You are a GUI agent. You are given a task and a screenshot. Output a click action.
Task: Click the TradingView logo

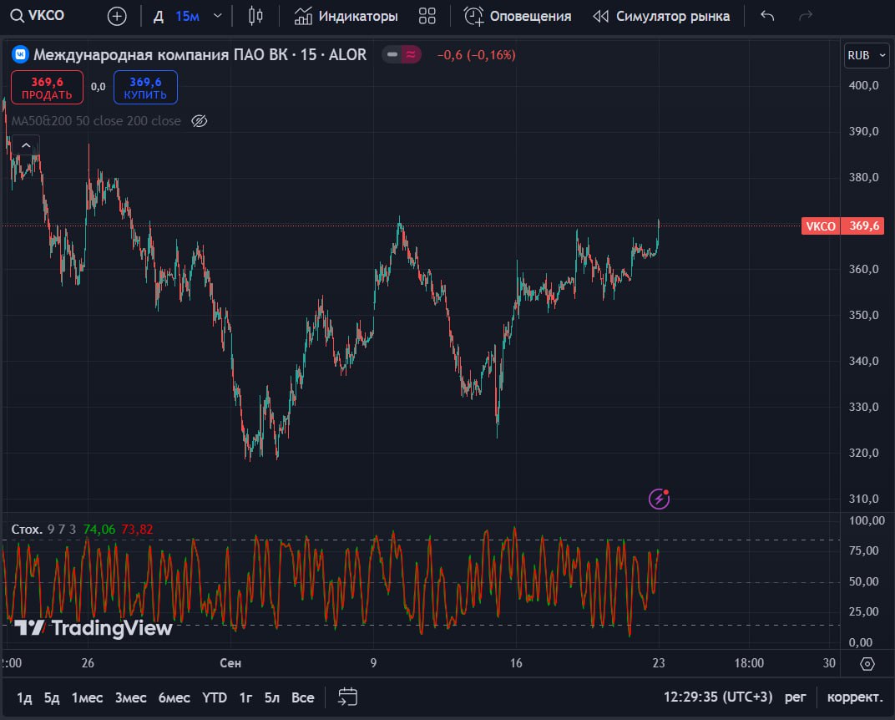[x=94, y=627]
